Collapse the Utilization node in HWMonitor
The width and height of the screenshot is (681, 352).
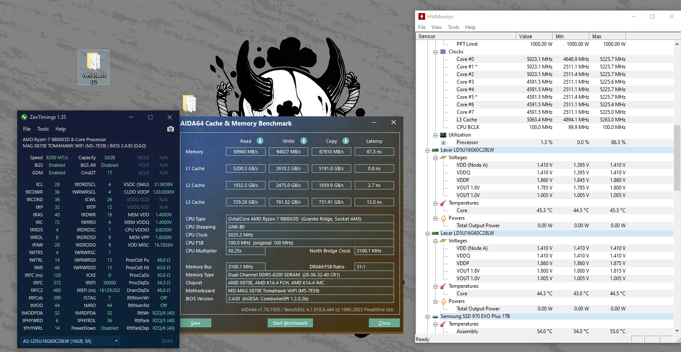point(436,135)
